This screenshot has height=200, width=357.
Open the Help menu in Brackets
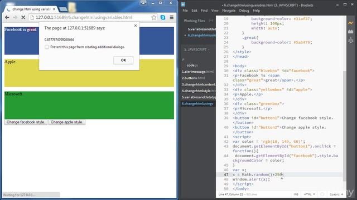(x=257, y=11)
